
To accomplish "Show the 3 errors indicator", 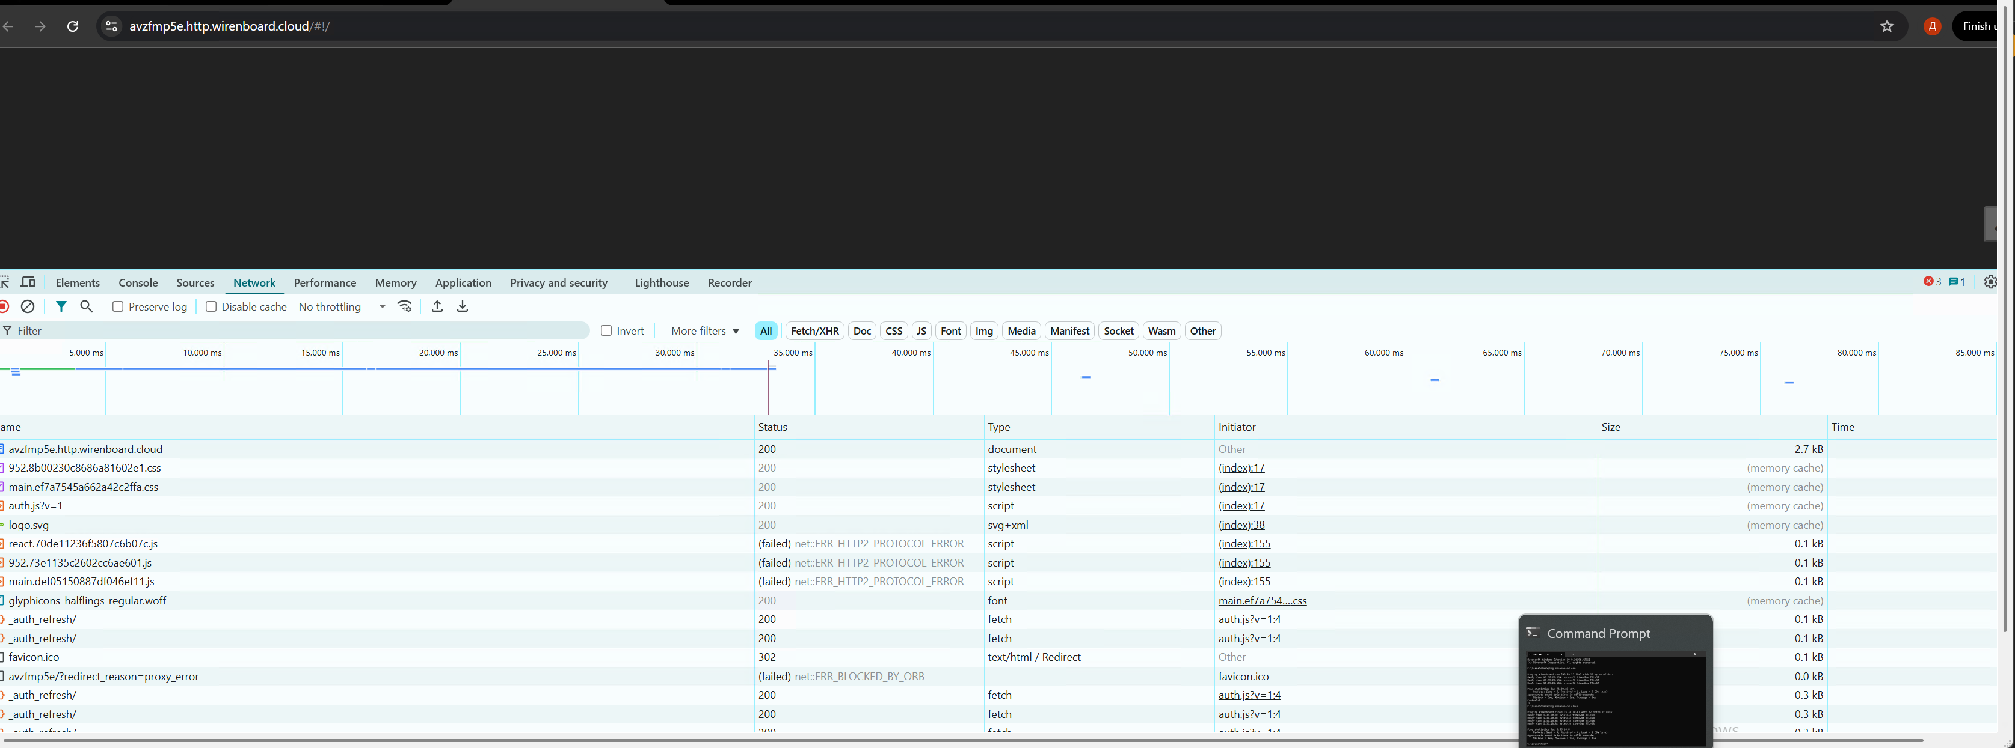I will (1932, 282).
